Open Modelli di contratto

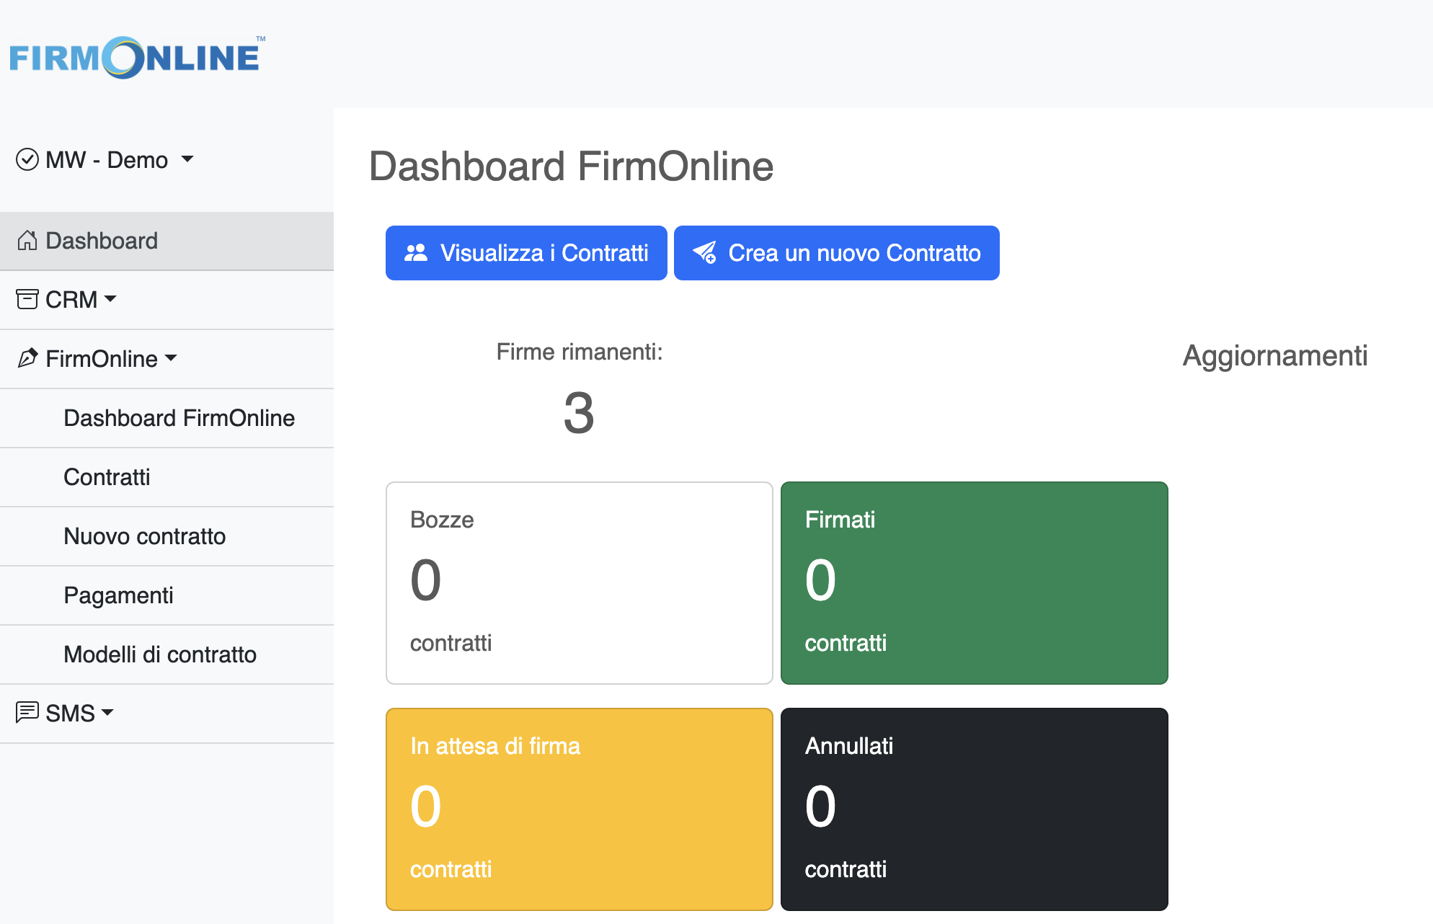pos(160,654)
